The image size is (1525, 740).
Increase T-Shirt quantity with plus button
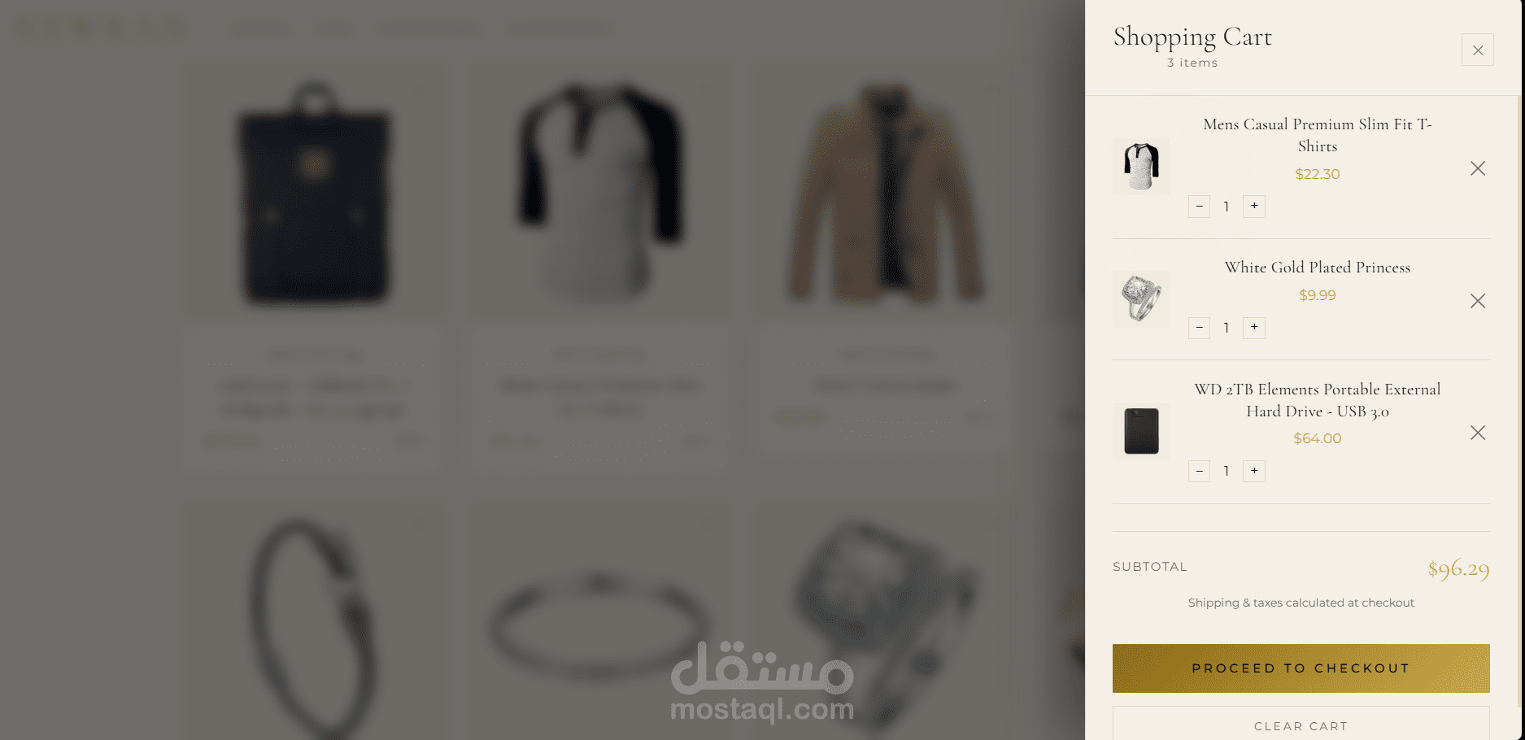(x=1254, y=207)
